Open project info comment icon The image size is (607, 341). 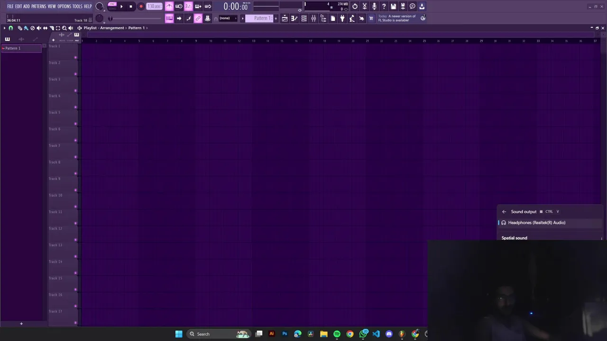coord(413,7)
